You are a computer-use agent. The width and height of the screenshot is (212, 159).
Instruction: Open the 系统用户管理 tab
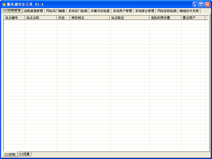pyautogui.click(x=123, y=11)
